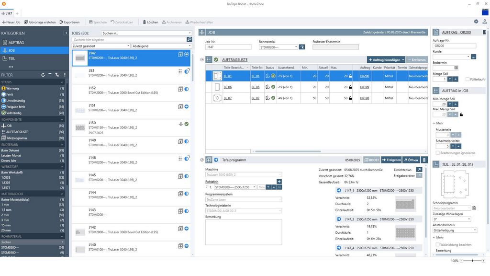Click the search magnifier icon in Jobs list
Viewport: 490px width, 276px height.
click(x=189, y=39)
